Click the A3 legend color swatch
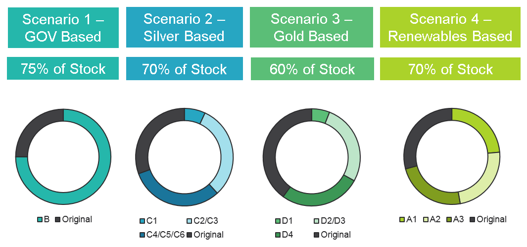The width and height of the screenshot is (527, 247). coord(450,219)
